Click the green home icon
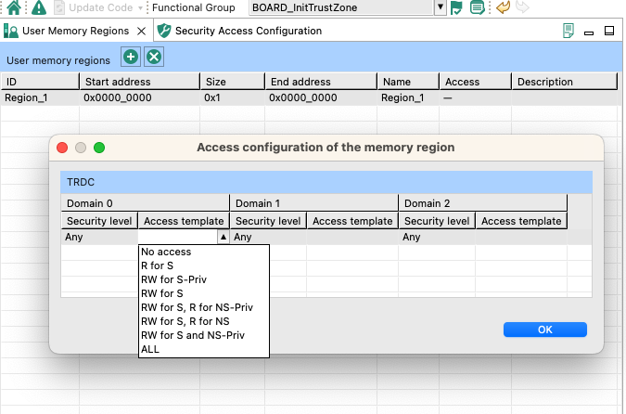The image size is (626, 414). click(14, 7)
